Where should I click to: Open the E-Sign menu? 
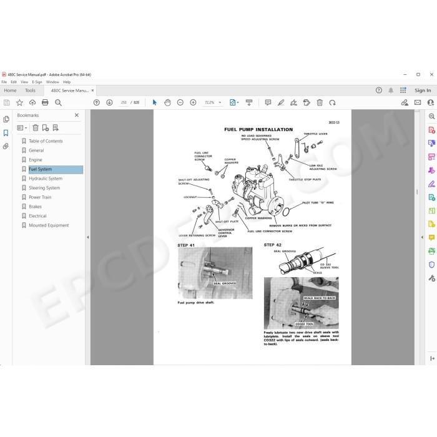(x=37, y=82)
